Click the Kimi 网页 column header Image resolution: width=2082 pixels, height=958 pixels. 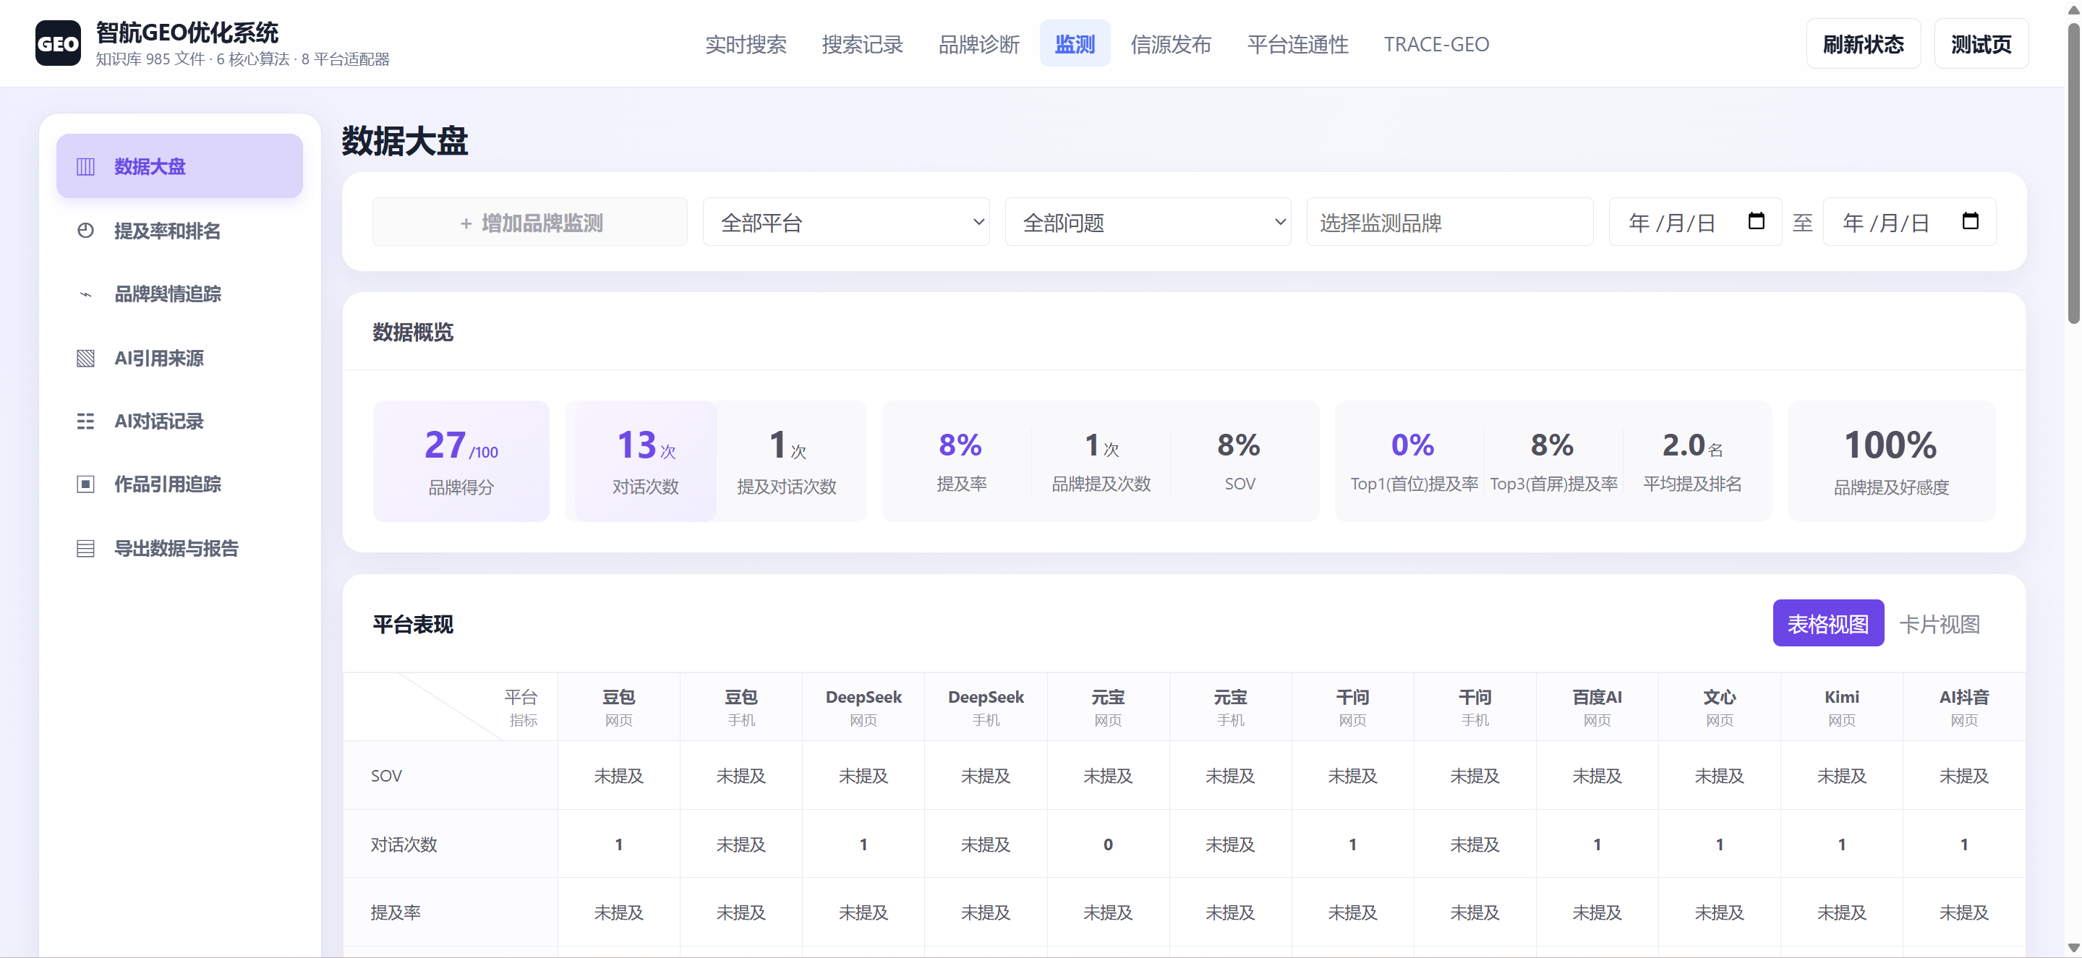tap(1842, 707)
